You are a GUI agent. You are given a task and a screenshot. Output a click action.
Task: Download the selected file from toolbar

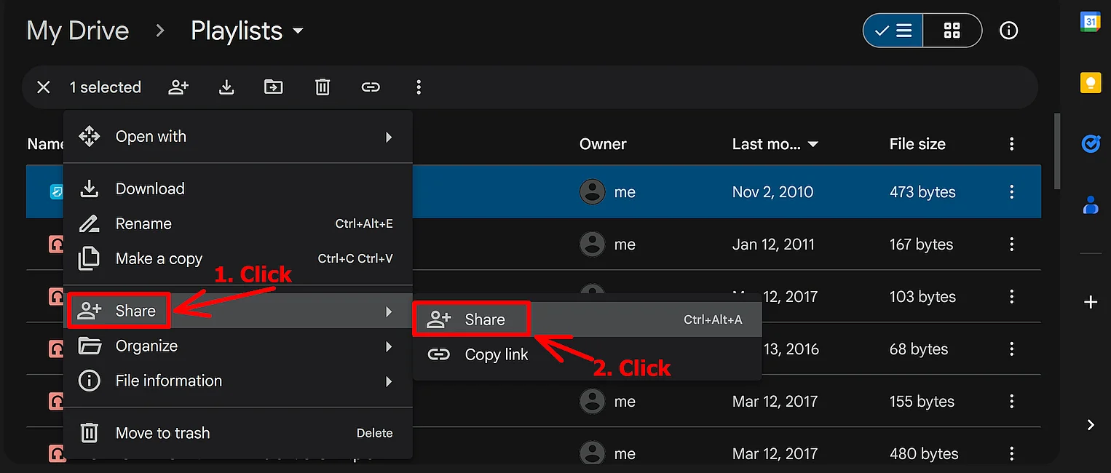(226, 87)
